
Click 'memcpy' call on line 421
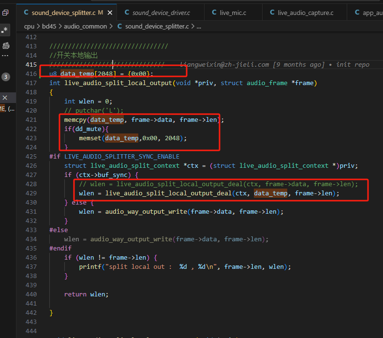tap(75, 119)
